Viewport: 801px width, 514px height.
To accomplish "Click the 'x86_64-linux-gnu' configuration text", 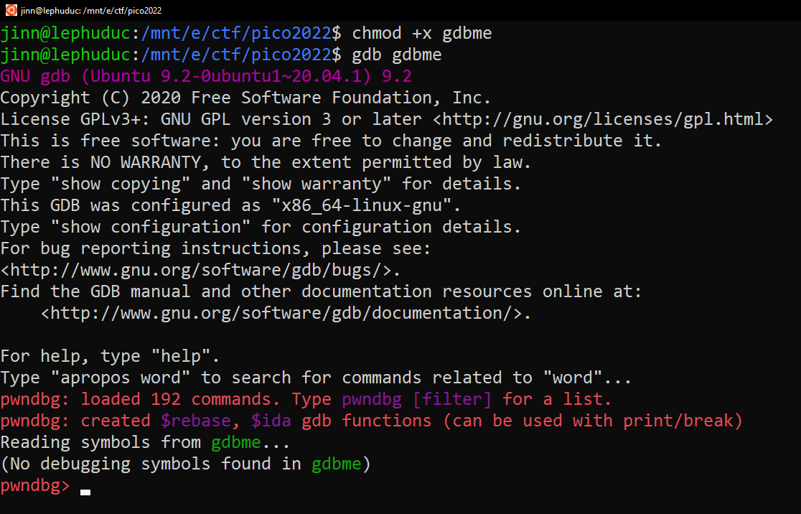I will pos(362,206).
